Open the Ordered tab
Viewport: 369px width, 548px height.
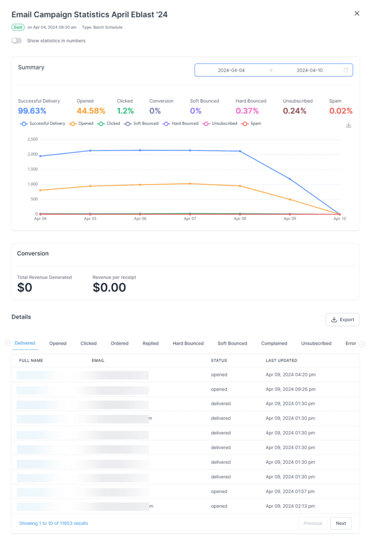tap(119, 343)
